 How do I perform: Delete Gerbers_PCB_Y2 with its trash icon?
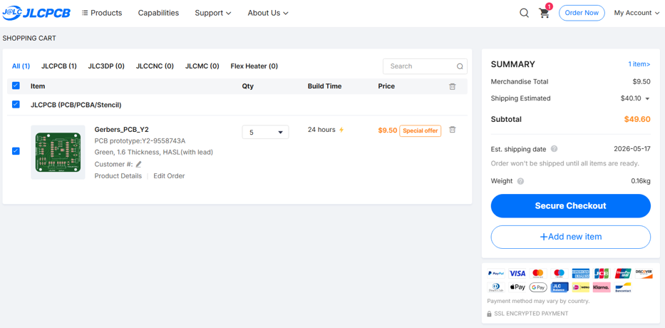point(453,130)
